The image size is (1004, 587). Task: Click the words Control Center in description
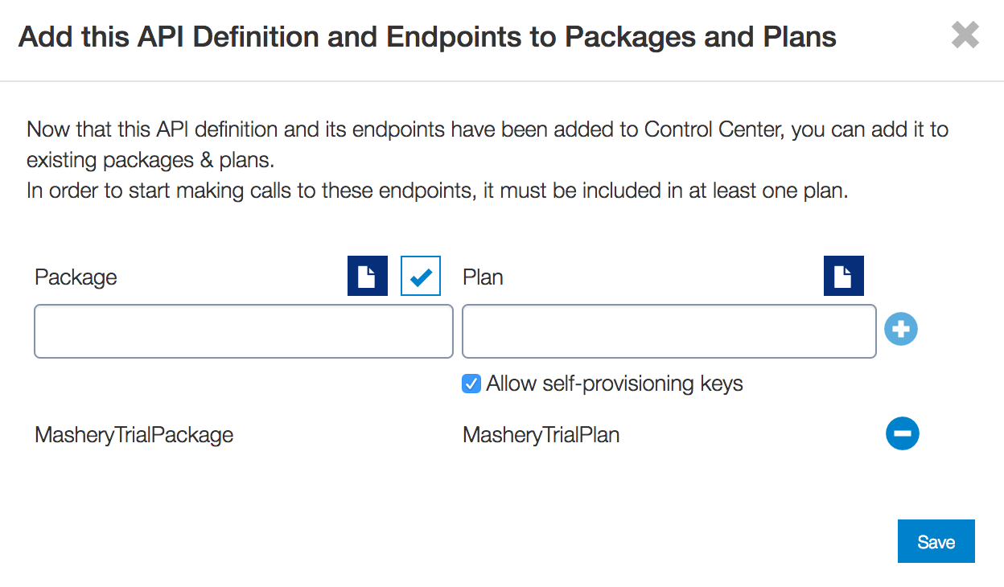[x=714, y=129]
